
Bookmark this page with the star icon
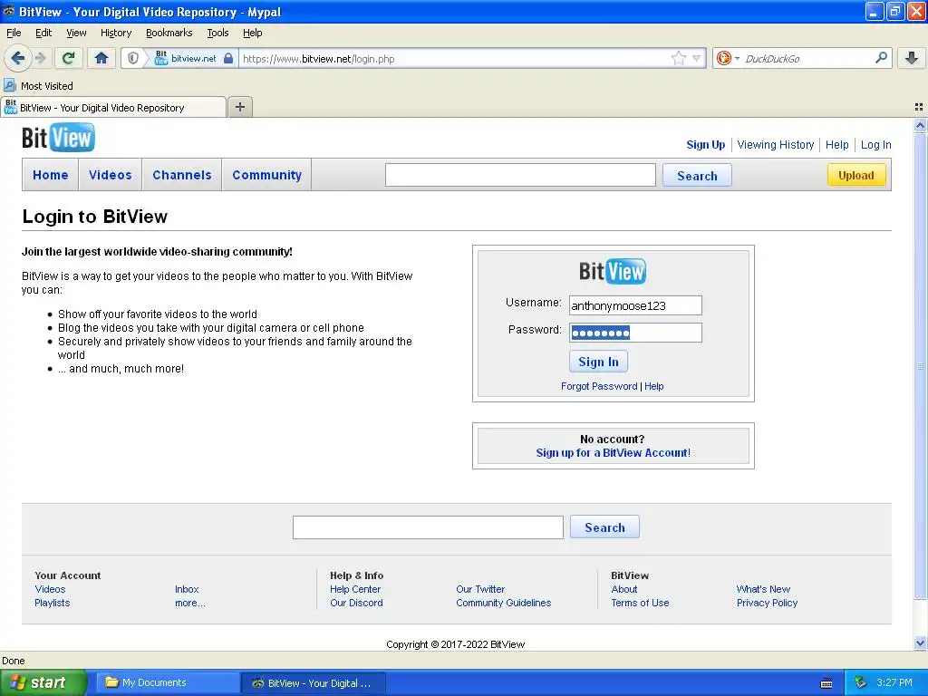click(x=678, y=58)
